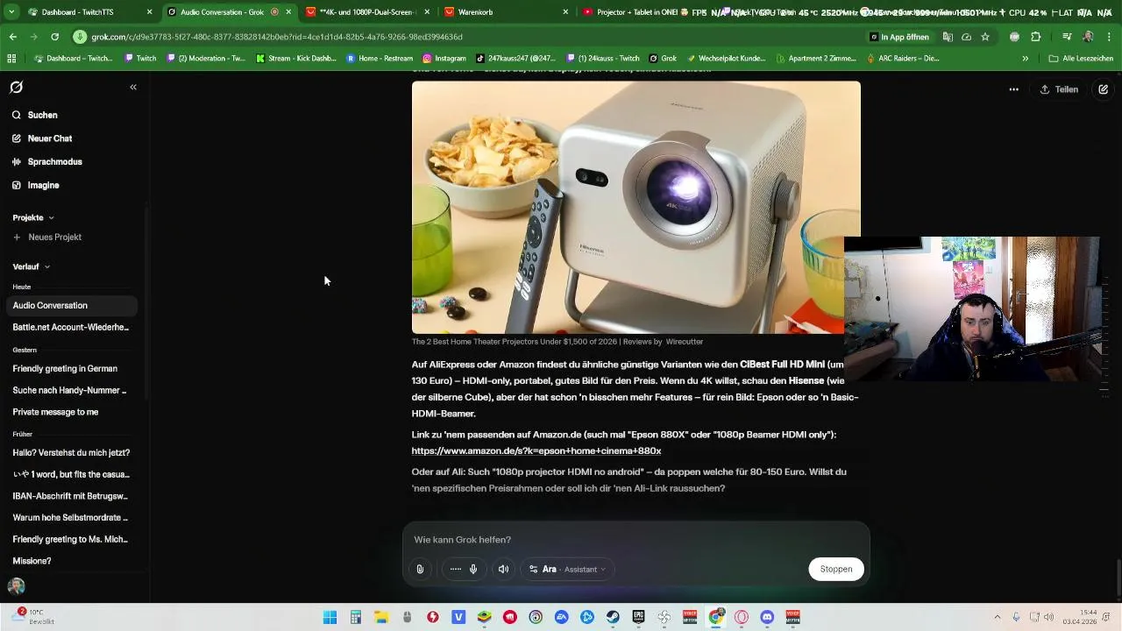This screenshot has height=631, width=1122.
Task: Open the Ara Assistant voice dropdown
Action: pyautogui.click(x=567, y=570)
